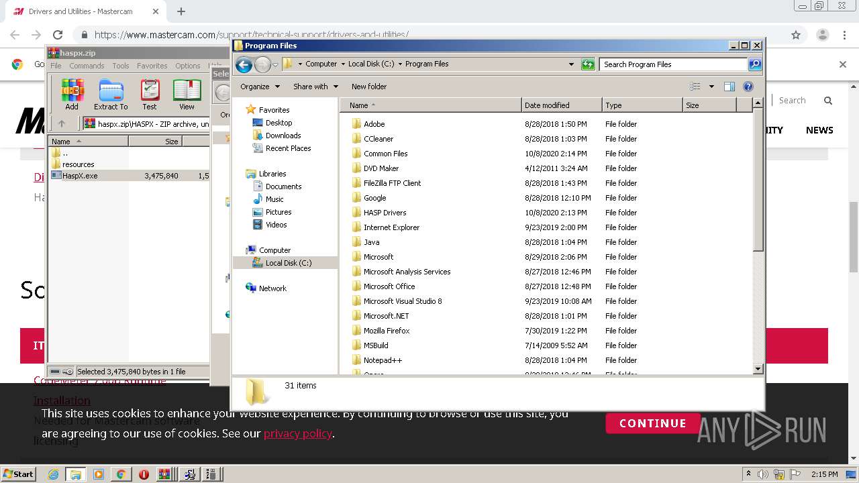Expand Local Disk (C:) breadcrumb arrow
859x483 pixels.
pos(400,64)
